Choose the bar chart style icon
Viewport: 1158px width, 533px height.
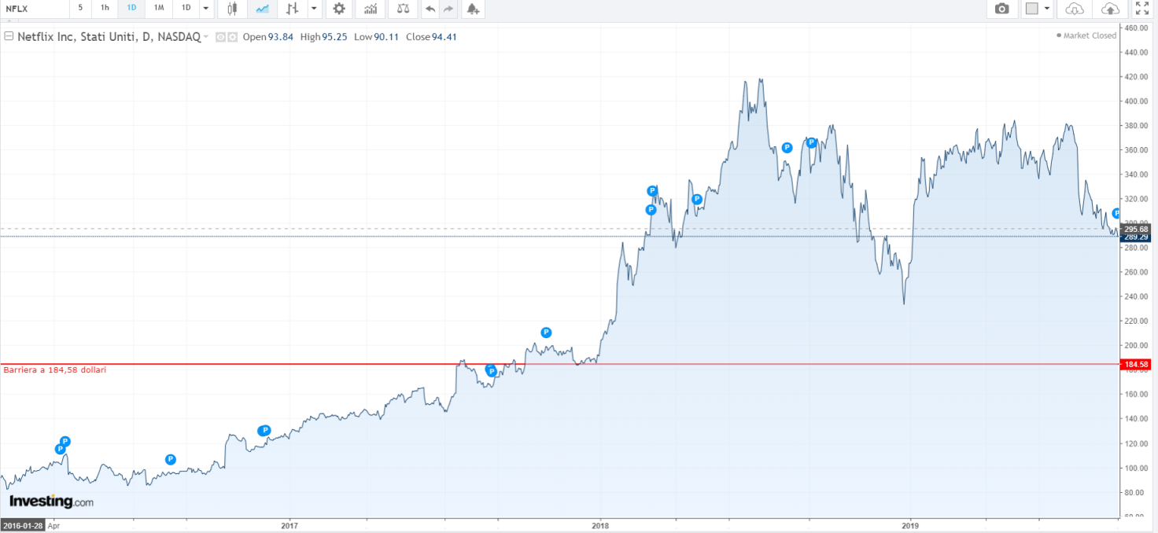[x=293, y=9]
